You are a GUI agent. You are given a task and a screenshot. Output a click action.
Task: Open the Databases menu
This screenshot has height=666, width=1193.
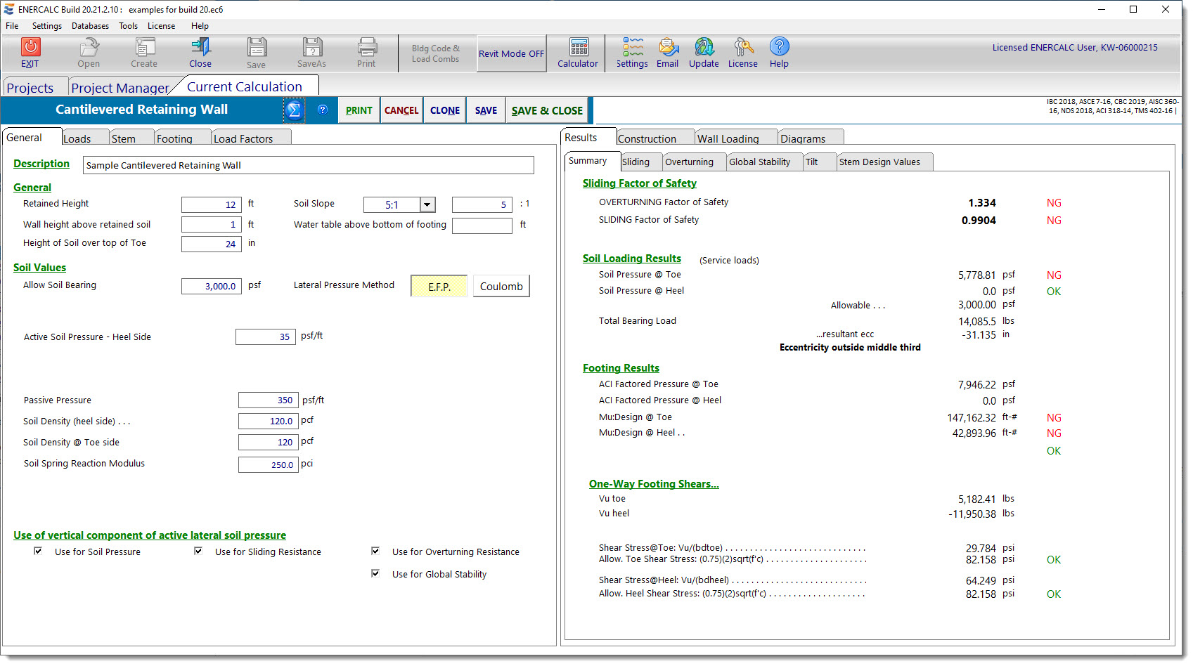coord(90,26)
